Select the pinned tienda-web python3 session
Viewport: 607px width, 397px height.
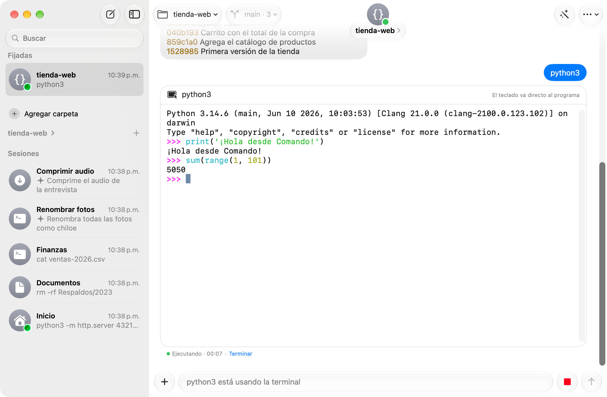click(x=74, y=79)
